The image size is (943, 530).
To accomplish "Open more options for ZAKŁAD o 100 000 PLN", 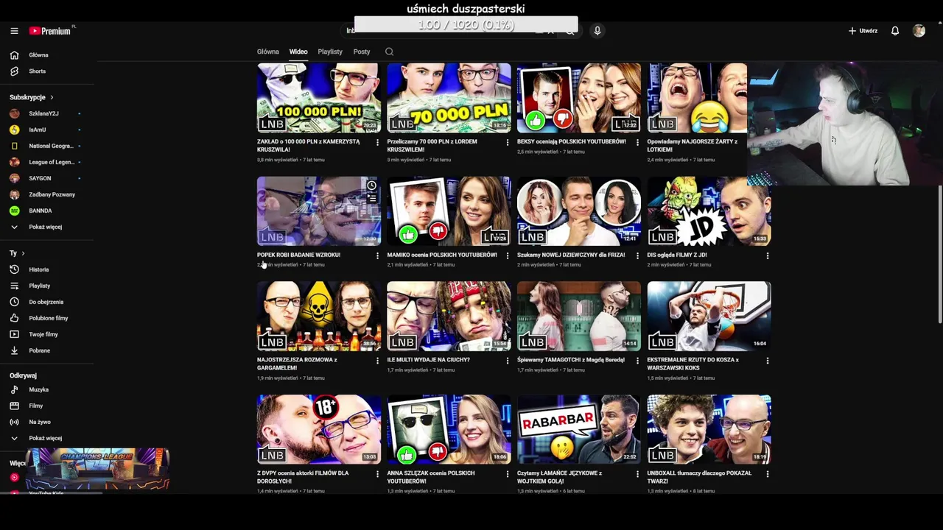I will [x=377, y=142].
